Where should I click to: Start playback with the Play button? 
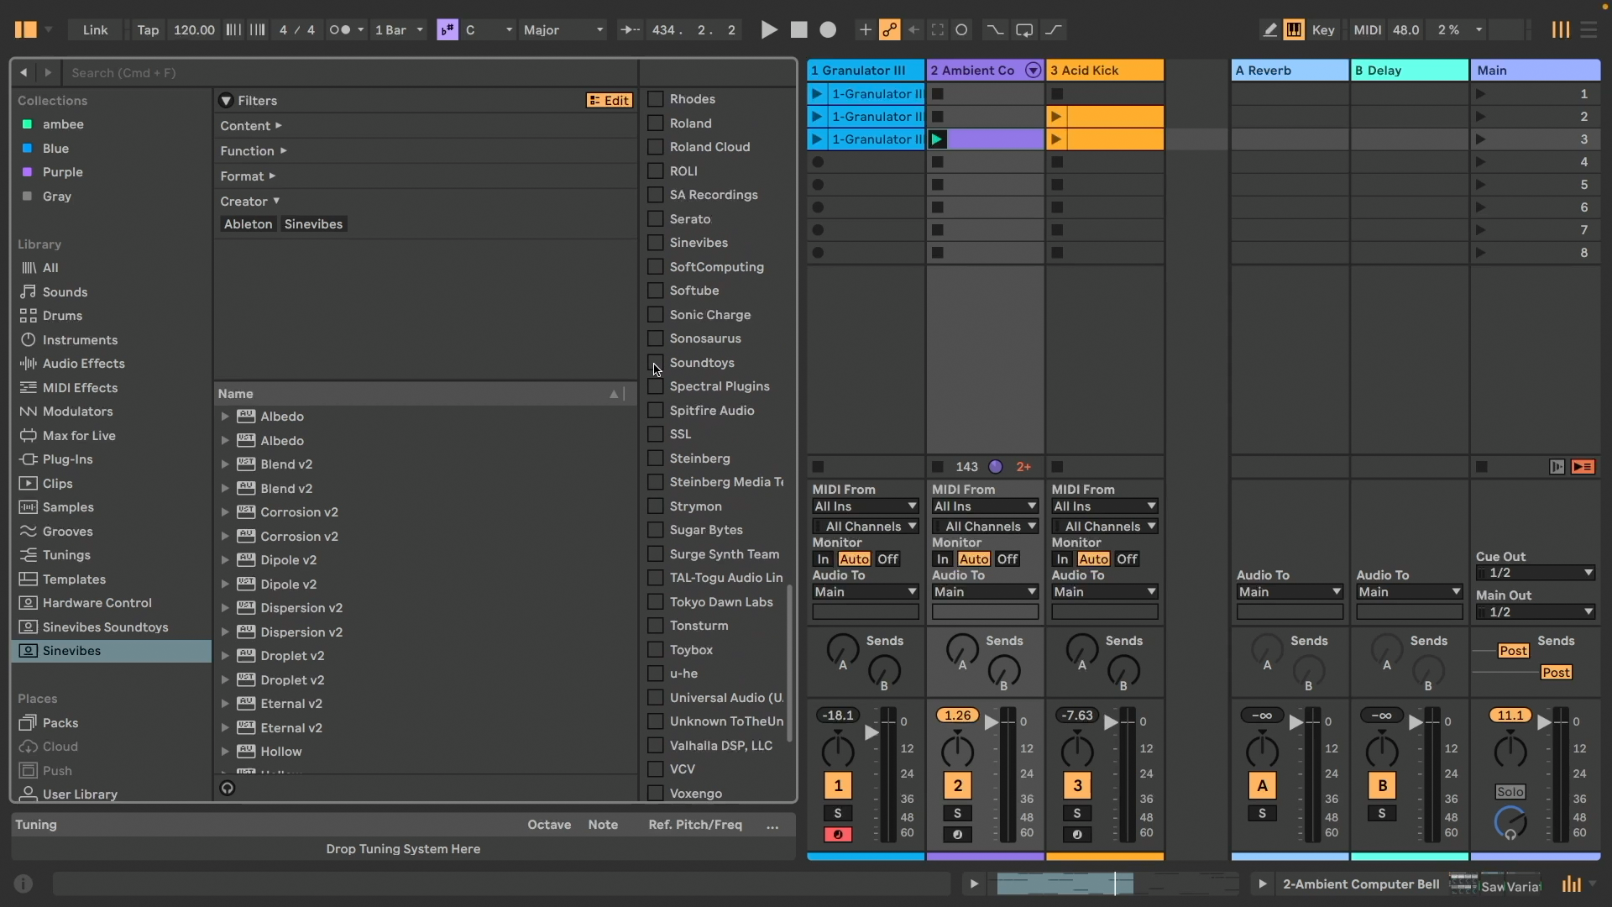coord(769,29)
